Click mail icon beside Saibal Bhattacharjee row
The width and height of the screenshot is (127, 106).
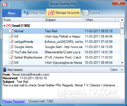click(x=11, y=57)
